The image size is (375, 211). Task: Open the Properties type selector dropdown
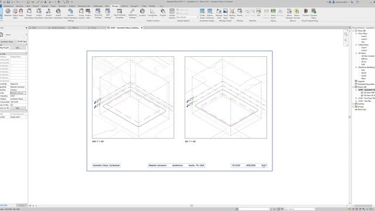tap(26, 35)
